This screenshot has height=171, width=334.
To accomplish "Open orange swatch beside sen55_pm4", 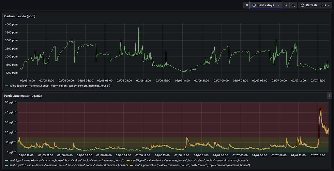I will 131,165.
